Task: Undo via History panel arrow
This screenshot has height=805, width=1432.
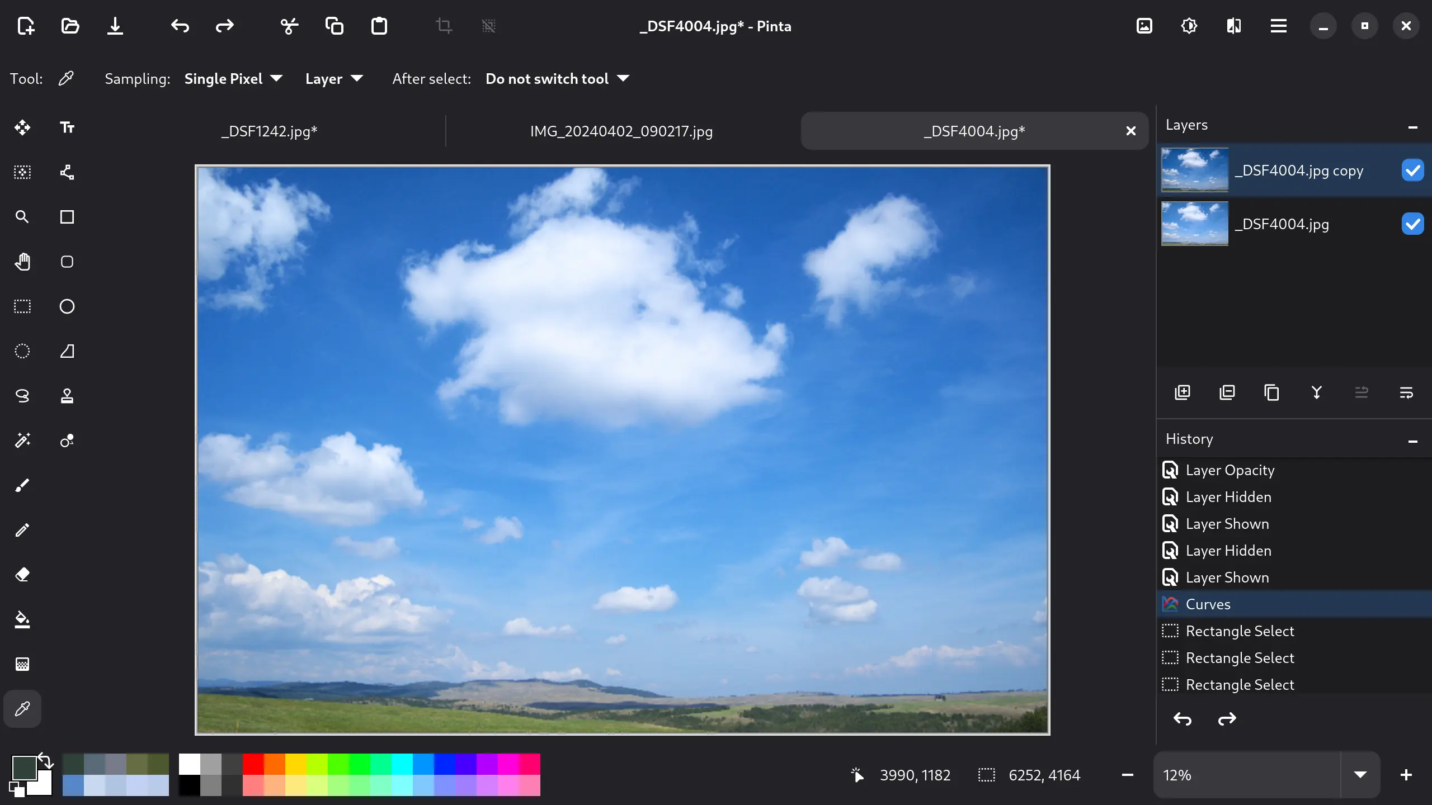Action: [1183, 719]
